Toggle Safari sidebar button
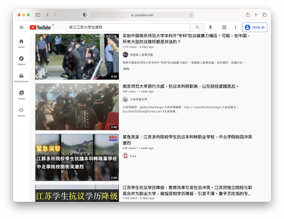 tap(38, 15)
